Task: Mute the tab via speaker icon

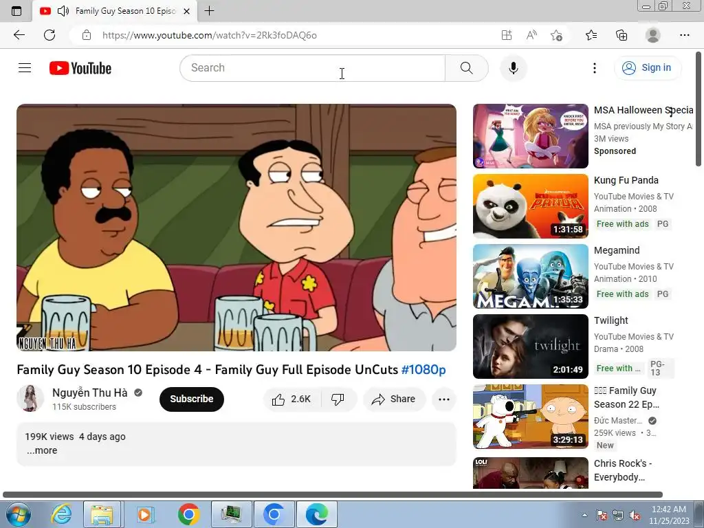Action: [63, 11]
